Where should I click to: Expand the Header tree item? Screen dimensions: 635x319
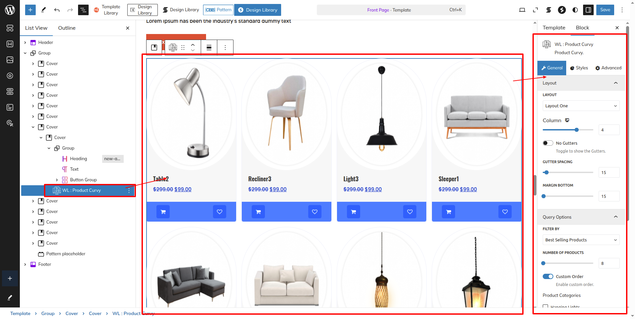[x=25, y=43]
